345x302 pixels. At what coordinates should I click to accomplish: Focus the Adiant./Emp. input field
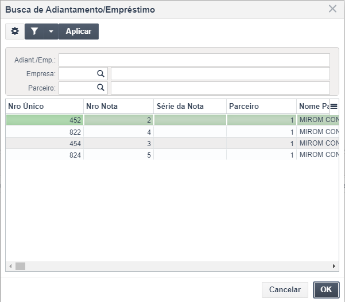(x=194, y=60)
